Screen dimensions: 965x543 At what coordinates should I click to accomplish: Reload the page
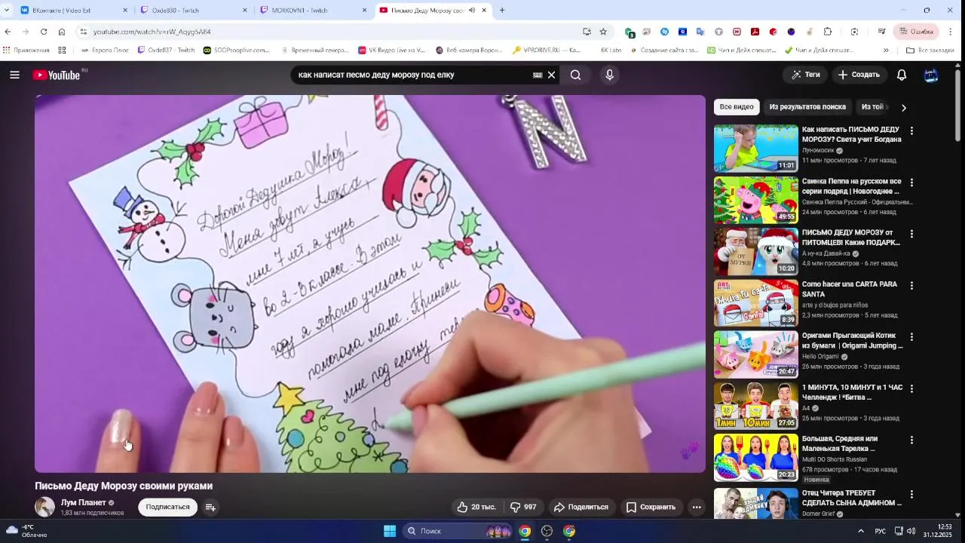[44, 32]
